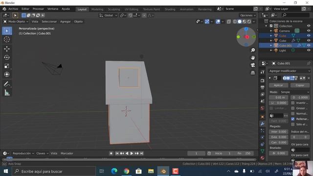
Task: Toggle camera view icon
Action: [253, 65]
